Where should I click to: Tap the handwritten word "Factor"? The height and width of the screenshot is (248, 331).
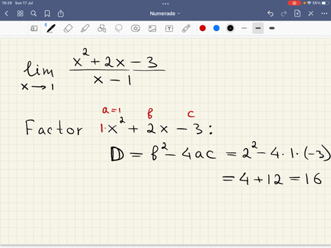point(54,127)
